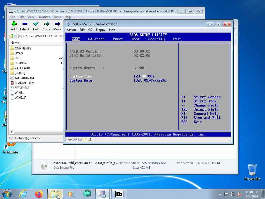Image resolution: width=265 pixels, height=199 pixels.
Task: Open the Action menu in Virtual PC
Action: [71, 30]
